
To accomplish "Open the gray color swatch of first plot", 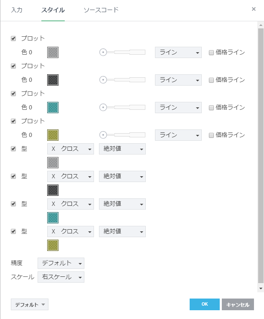I will click(x=53, y=52).
